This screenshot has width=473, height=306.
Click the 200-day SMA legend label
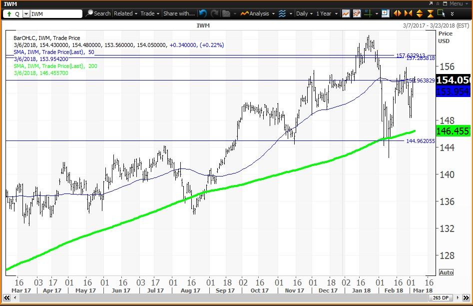(55, 66)
